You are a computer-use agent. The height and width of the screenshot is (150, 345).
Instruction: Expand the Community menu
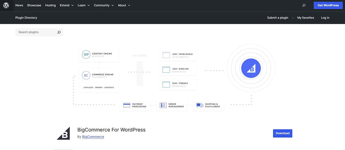tap(103, 6)
